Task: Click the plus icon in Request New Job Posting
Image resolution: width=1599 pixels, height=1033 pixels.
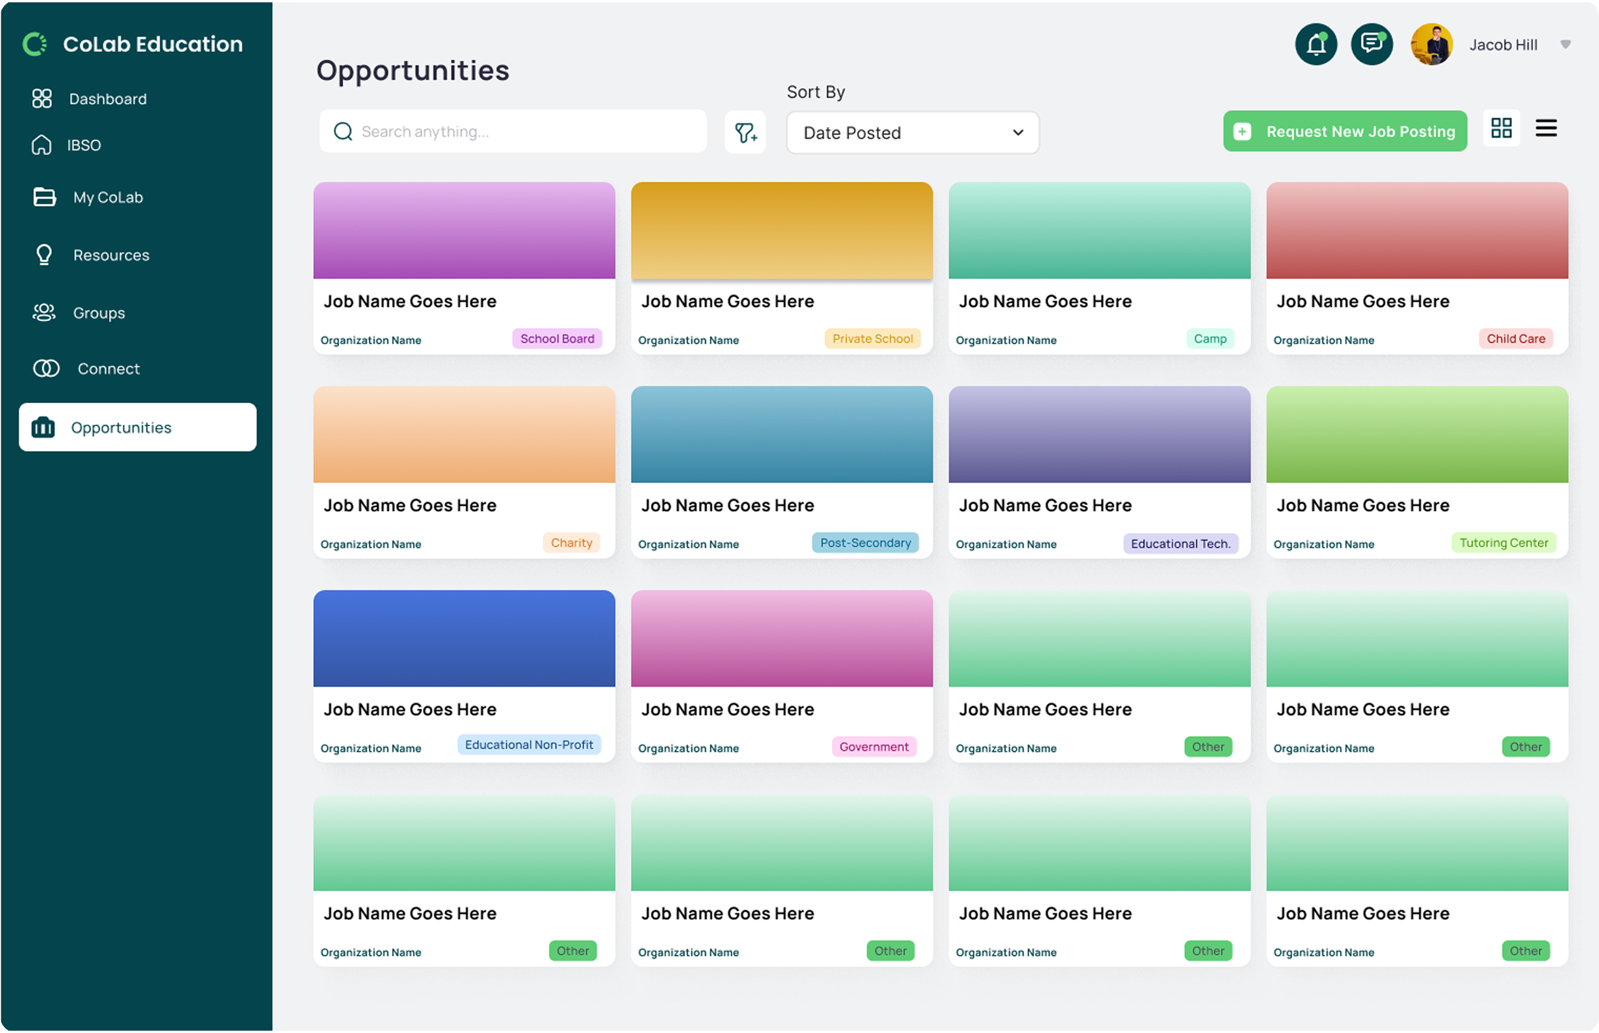Action: click(1242, 132)
